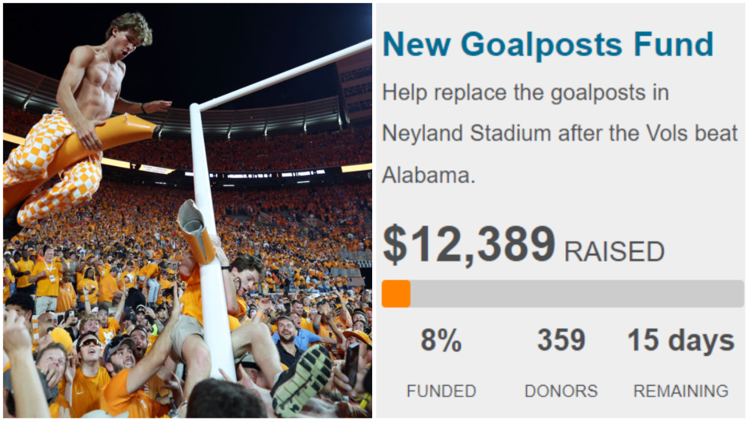Select the 8% funded statistic
This screenshot has height=422, width=749.
point(441,341)
